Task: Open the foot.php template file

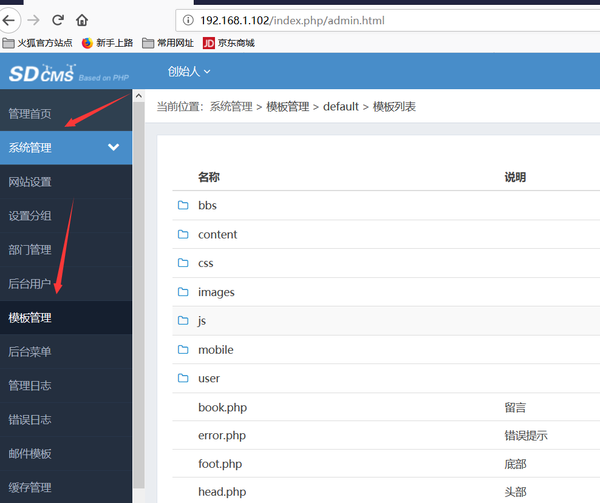Action: [220, 464]
